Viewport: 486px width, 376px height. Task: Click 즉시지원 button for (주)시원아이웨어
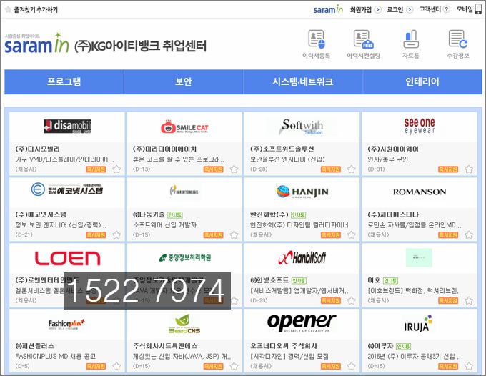click(448, 169)
